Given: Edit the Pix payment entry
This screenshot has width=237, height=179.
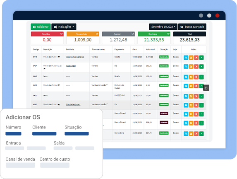Looking at the screenshot, I should click(x=191, y=105).
